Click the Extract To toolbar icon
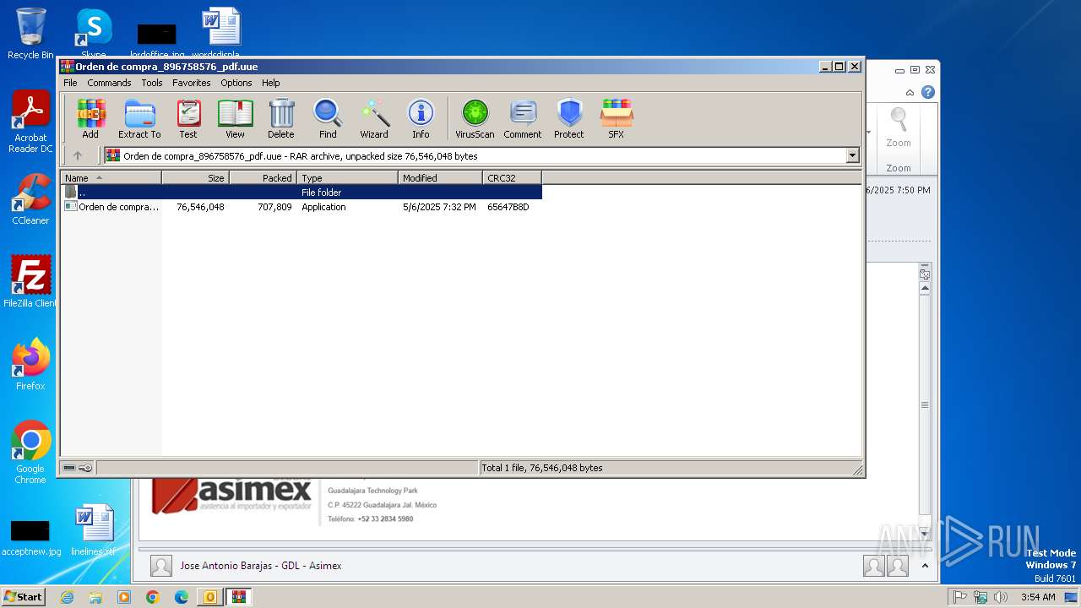The width and height of the screenshot is (1081, 608). 139,118
